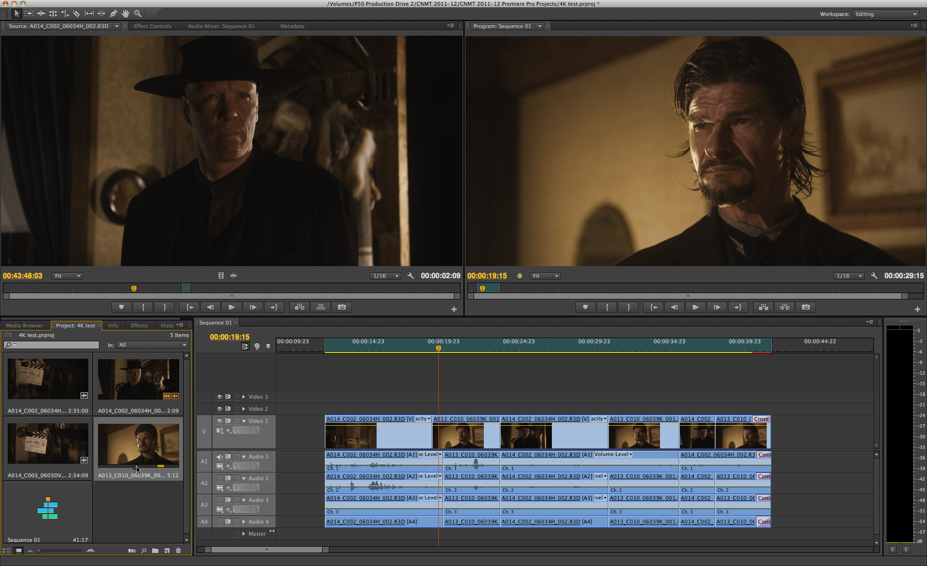The width and height of the screenshot is (927, 566).
Task: Switch to the Media Browser tab
Action: click(x=25, y=325)
